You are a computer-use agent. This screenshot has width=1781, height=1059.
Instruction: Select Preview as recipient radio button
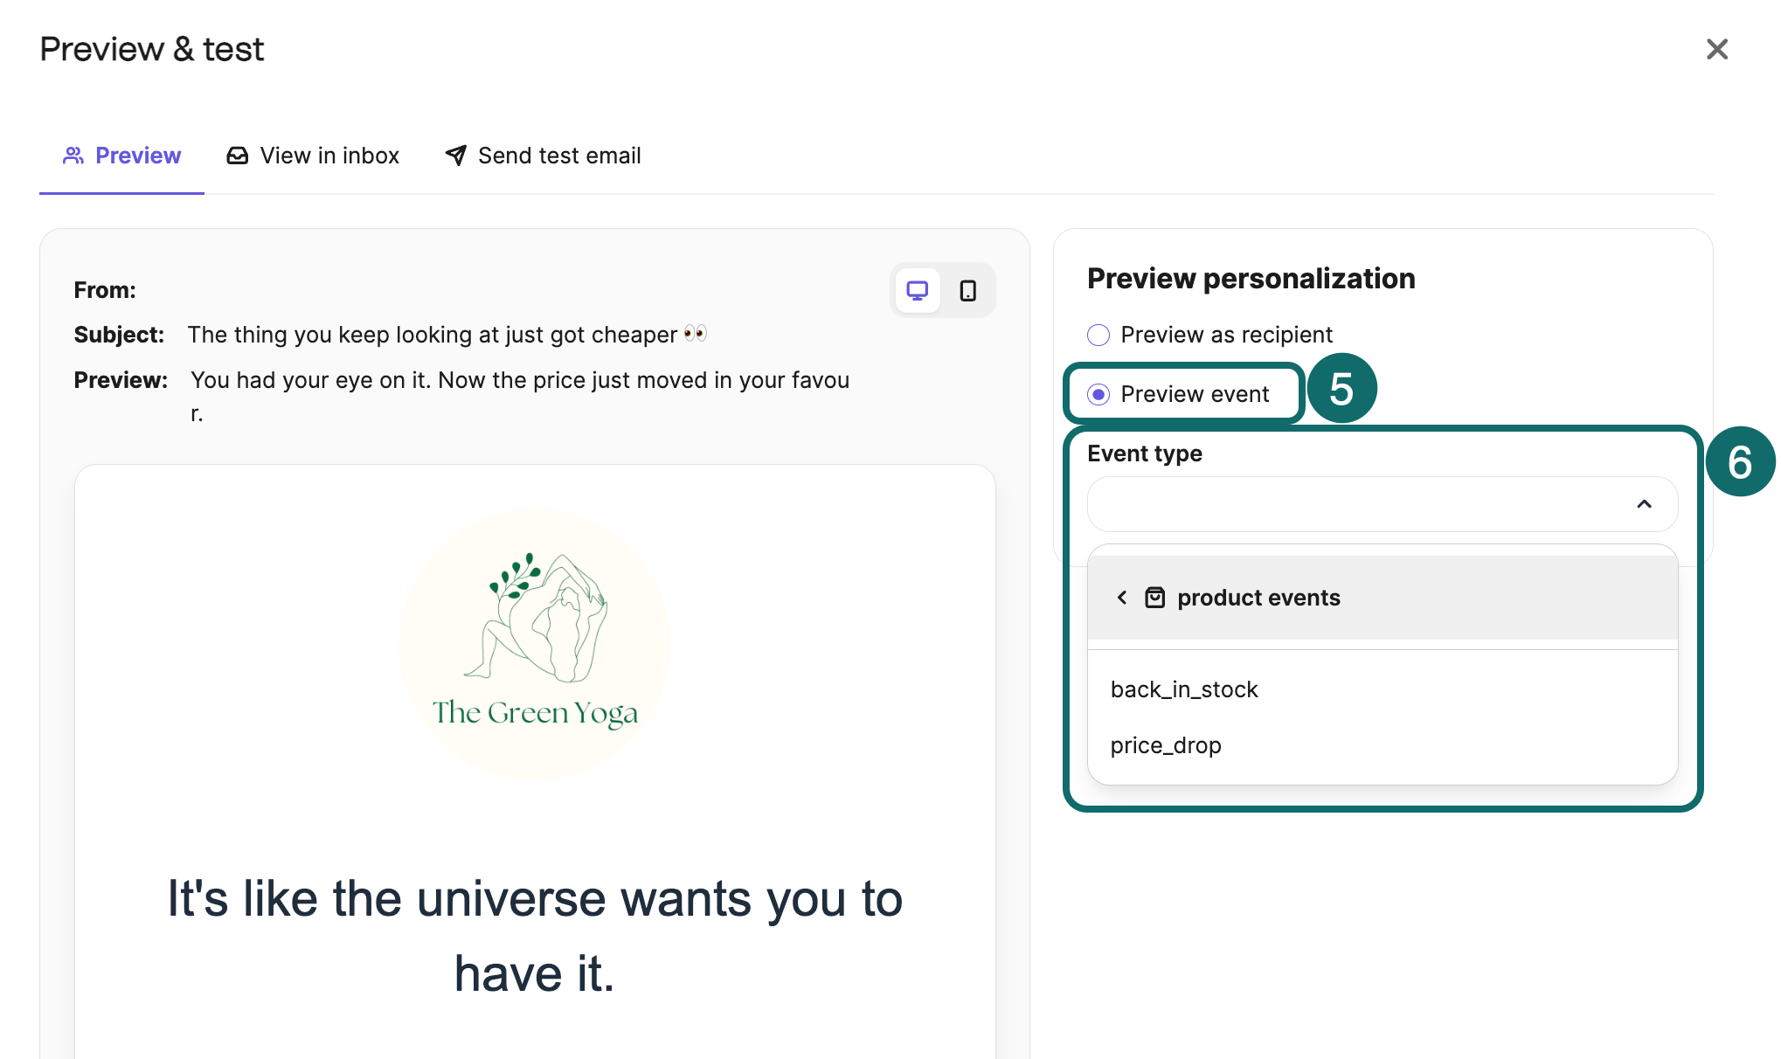click(1098, 335)
